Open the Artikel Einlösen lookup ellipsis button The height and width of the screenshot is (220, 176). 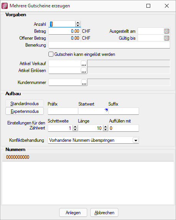tap(84, 71)
